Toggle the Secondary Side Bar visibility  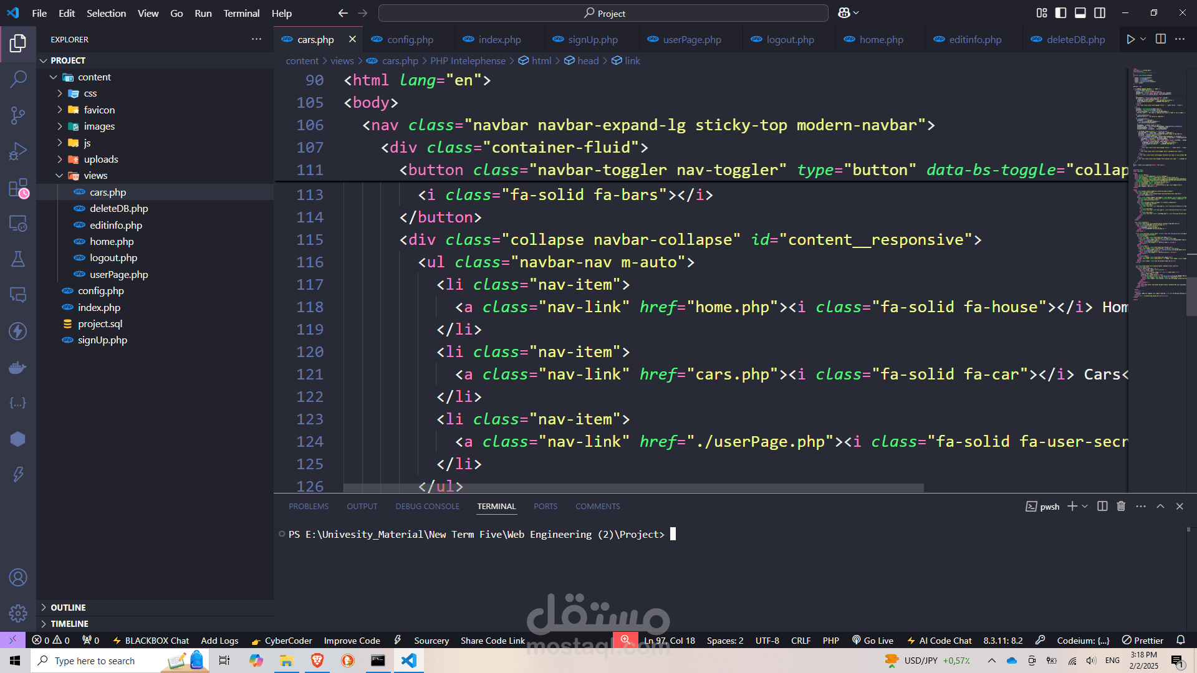[x=1100, y=13]
